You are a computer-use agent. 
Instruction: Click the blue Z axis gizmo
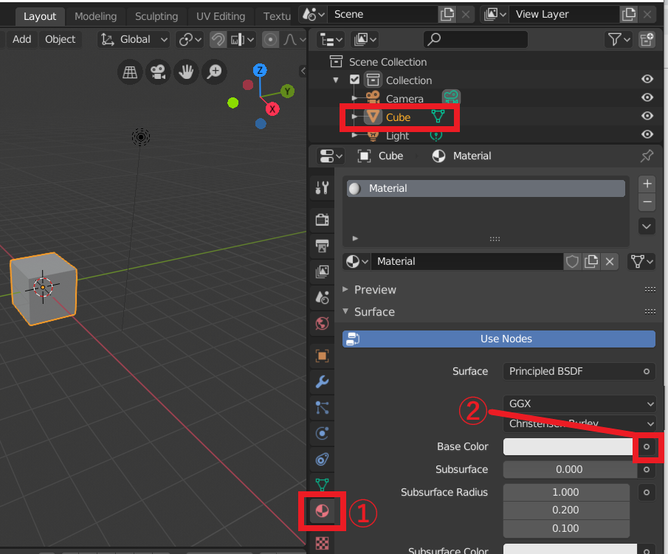point(260,70)
